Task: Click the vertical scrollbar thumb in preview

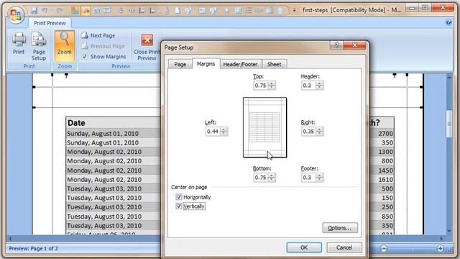Action: [x=448, y=124]
